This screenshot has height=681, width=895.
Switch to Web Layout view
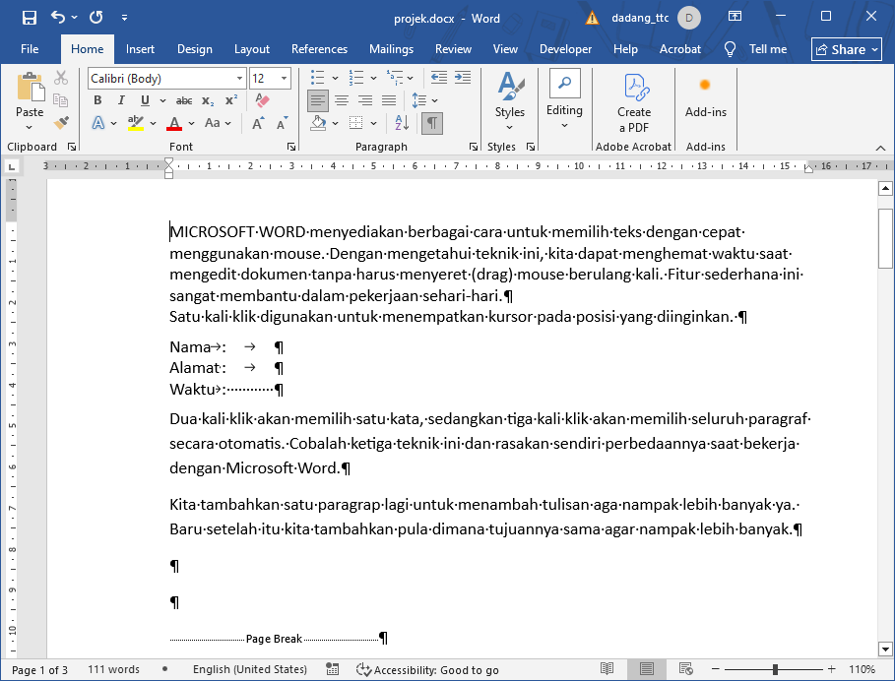[x=686, y=669]
